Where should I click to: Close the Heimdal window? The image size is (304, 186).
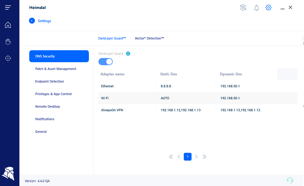pos(290,7)
